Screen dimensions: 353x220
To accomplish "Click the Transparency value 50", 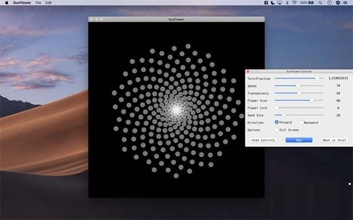I will coord(338,93).
